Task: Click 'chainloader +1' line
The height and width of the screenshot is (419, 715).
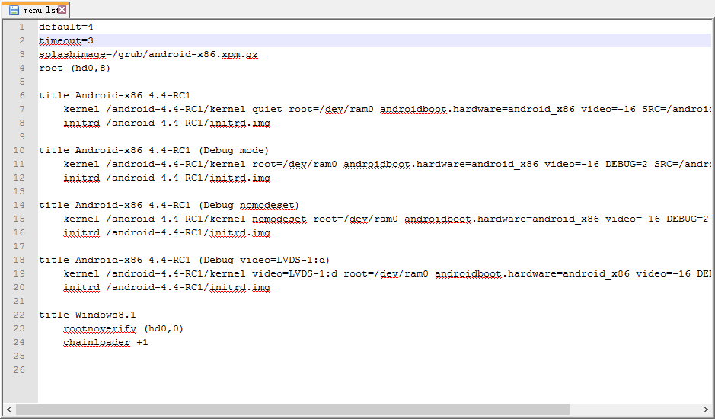Action: 106,342
